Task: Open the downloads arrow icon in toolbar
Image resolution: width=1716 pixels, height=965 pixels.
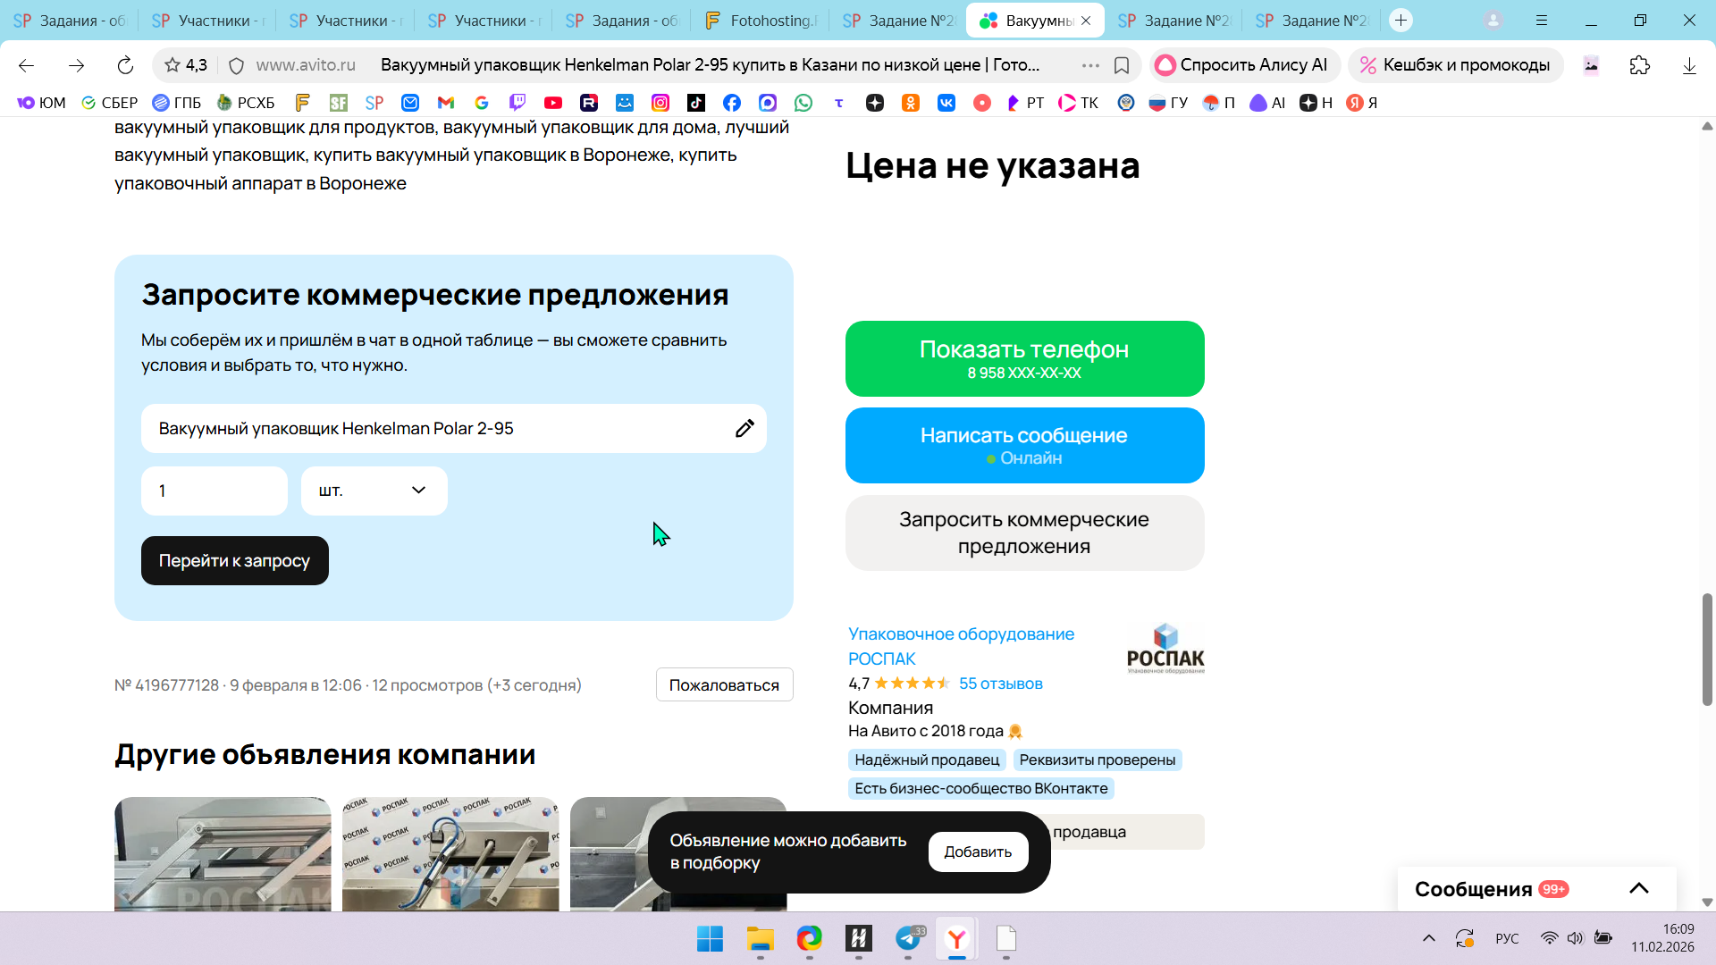Action: pyautogui.click(x=1689, y=65)
